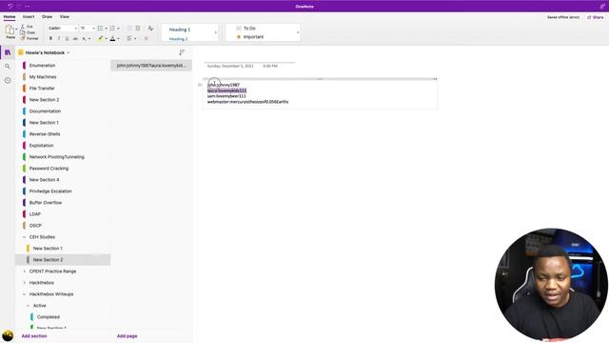Insert a numbered list

(x=112, y=28)
